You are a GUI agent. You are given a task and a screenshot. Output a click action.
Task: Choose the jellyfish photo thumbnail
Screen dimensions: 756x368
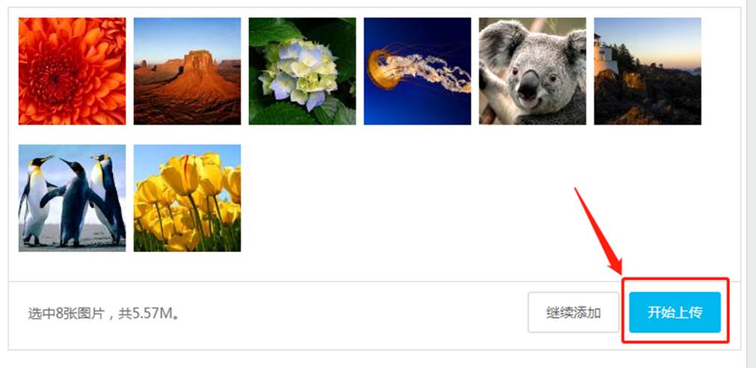(x=417, y=71)
